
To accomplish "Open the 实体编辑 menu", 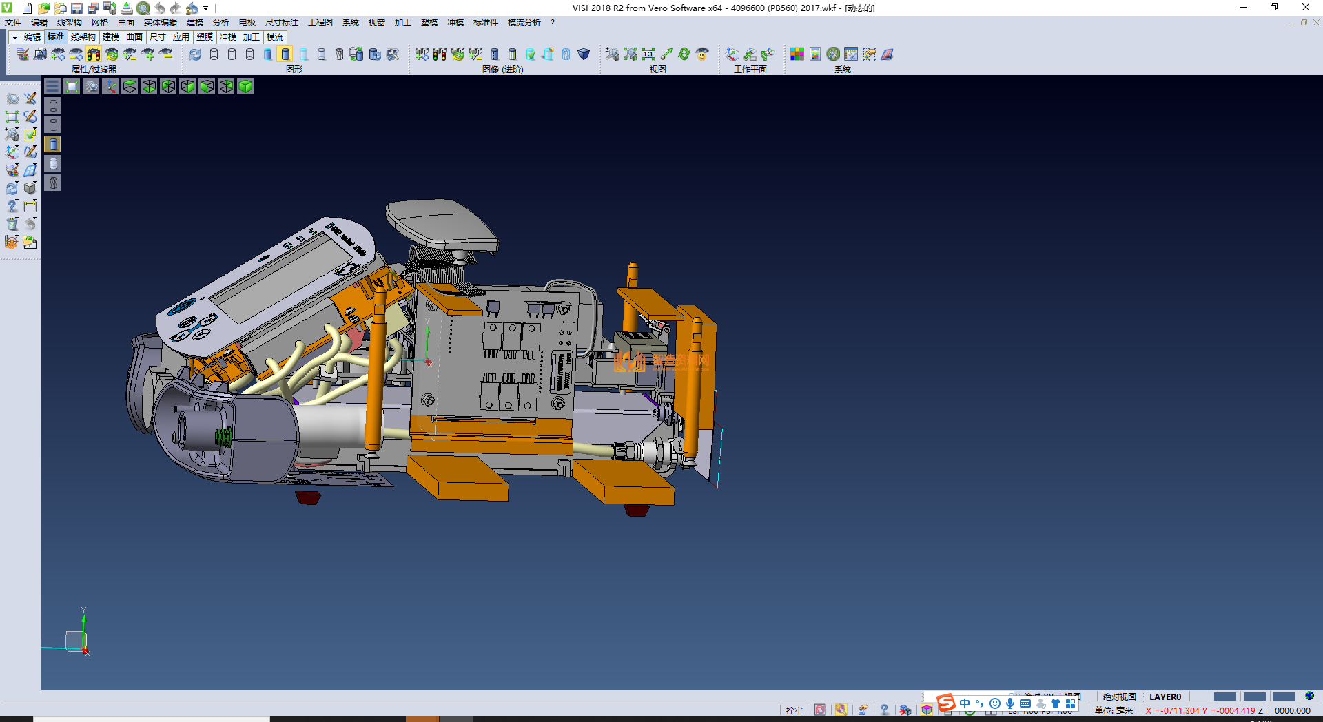I will [x=160, y=23].
